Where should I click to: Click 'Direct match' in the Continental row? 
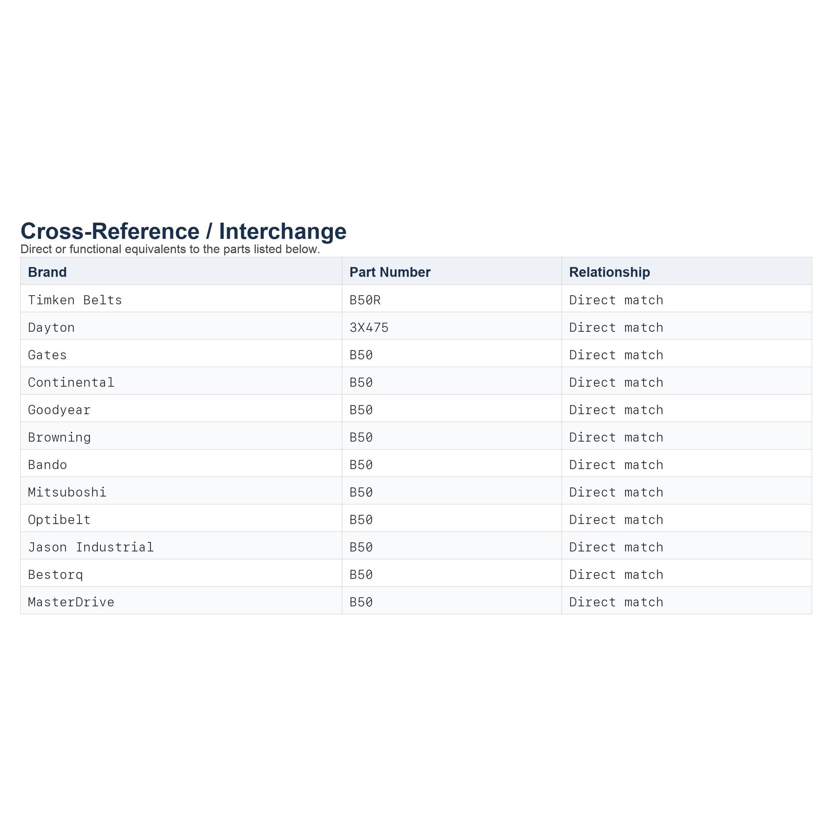tap(616, 383)
